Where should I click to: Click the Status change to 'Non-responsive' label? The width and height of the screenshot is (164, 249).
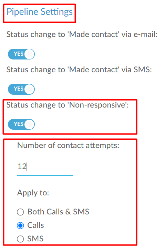coord(68,105)
